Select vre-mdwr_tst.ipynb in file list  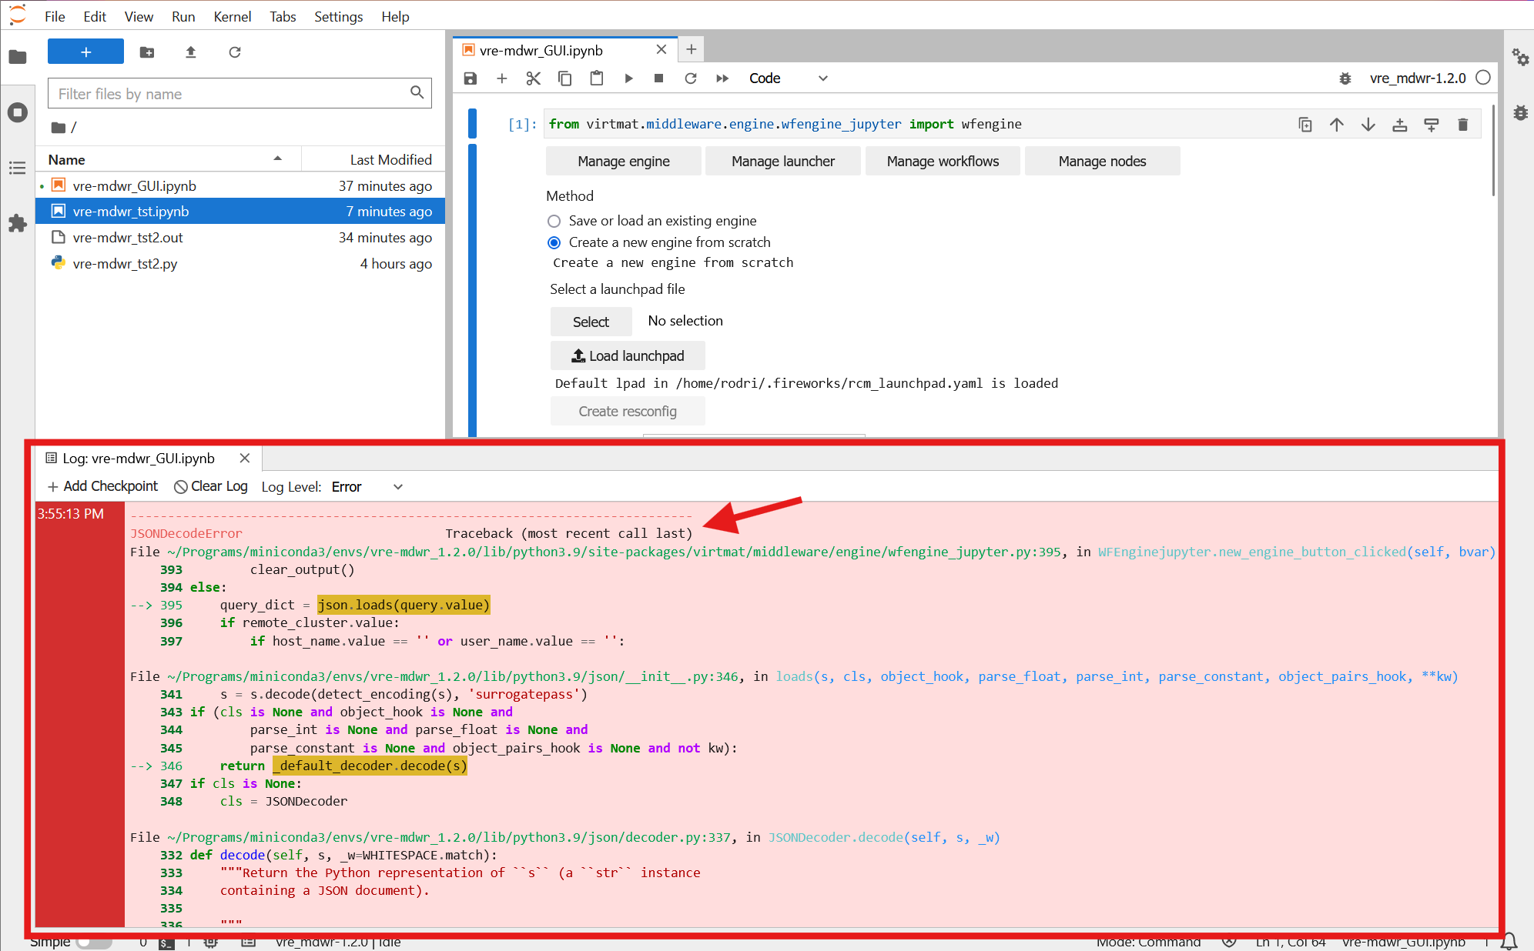coord(240,212)
